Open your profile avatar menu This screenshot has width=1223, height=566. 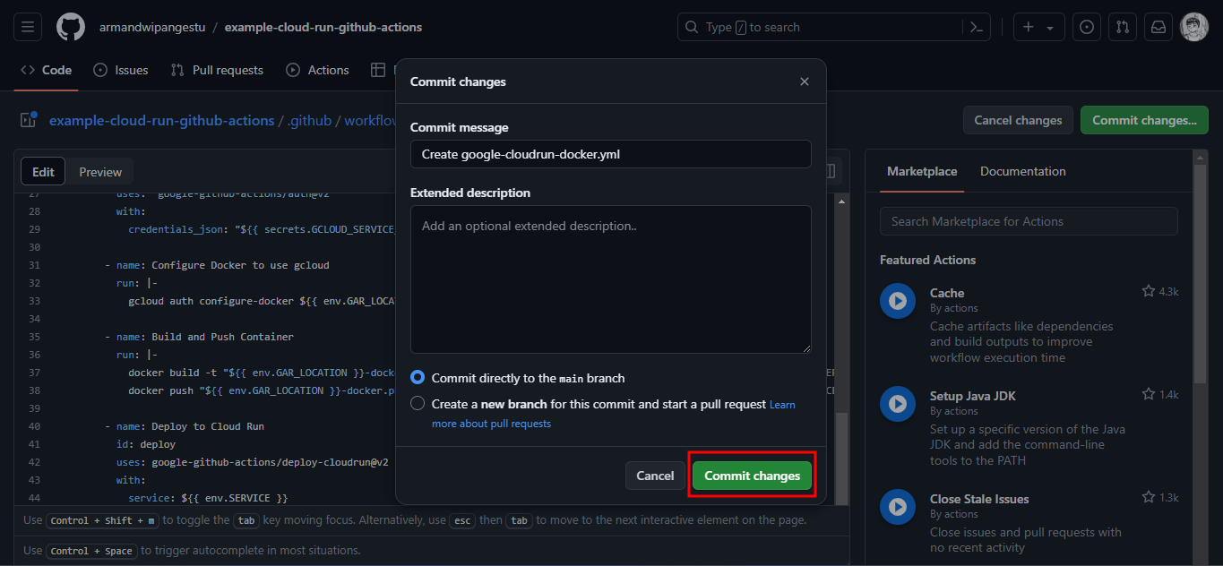click(1194, 26)
